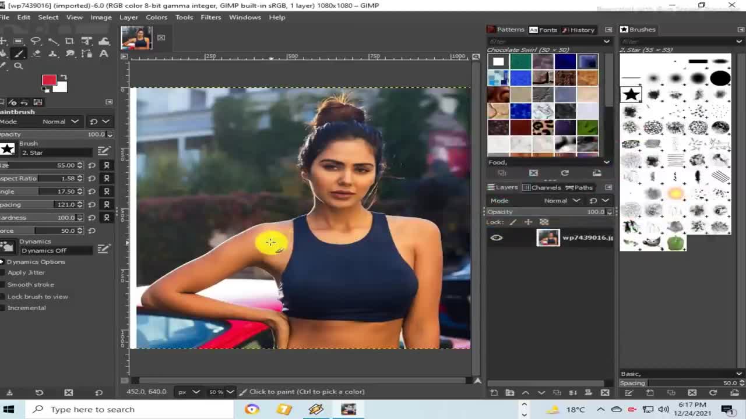Open the Select menu
The width and height of the screenshot is (746, 419).
pos(48,17)
